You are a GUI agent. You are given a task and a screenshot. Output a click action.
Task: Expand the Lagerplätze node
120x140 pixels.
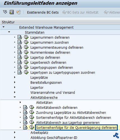tap(15, 77)
